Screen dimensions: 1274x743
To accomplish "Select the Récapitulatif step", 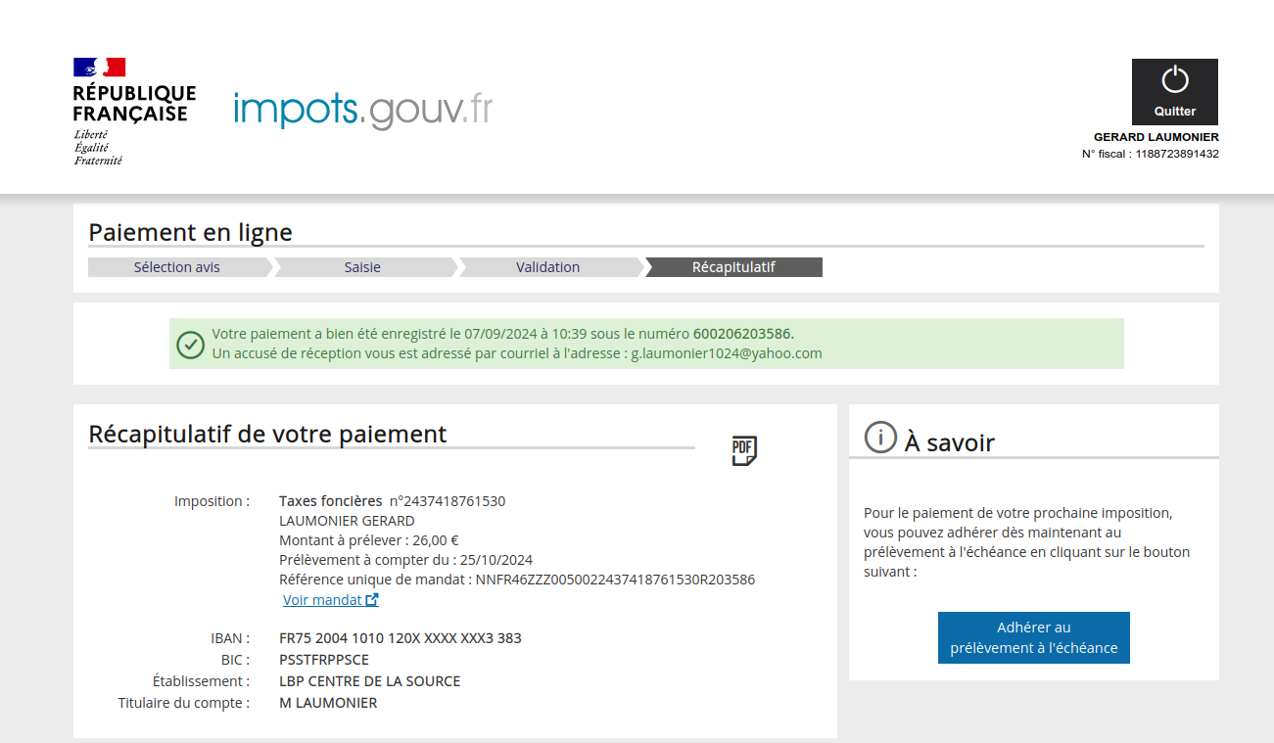I will tap(733, 267).
